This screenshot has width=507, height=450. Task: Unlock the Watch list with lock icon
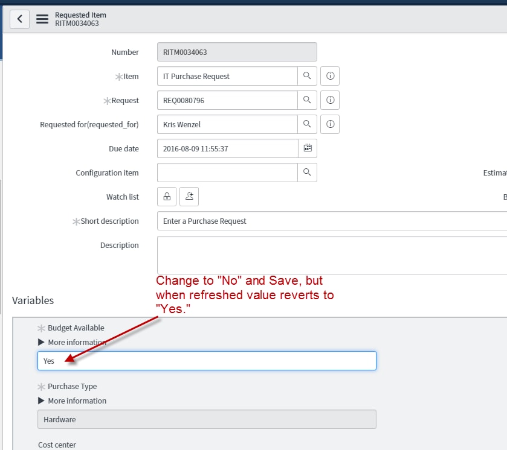tap(167, 197)
